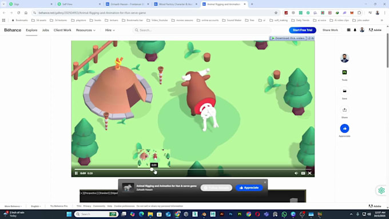Open the project owner's avatar in the sidebar
This screenshot has height=219, width=389.
click(x=344, y=58)
